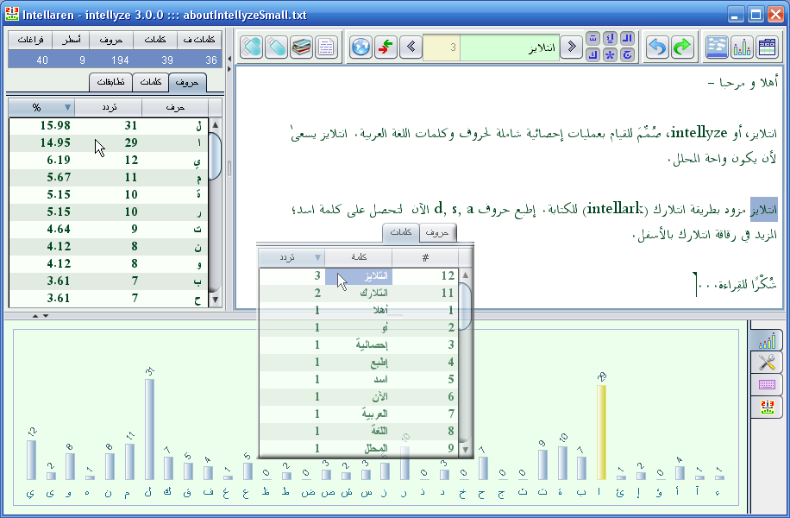Click scroll-down arrow of popup words table

pyautogui.click(x=465, y=450)
